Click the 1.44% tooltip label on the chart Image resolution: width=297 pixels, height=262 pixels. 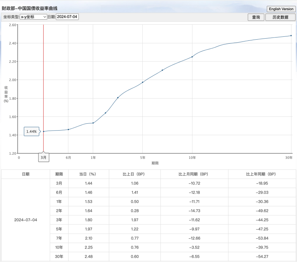[32, 131]
